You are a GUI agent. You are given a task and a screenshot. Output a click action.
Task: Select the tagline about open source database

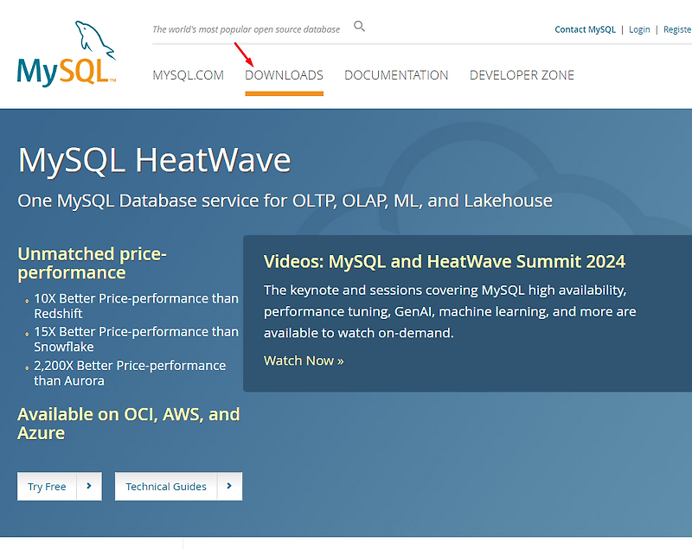[x=246, y=29]
